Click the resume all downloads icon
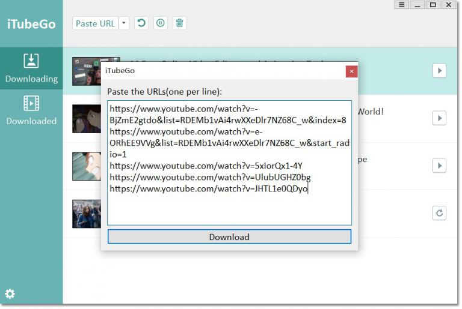 pos(141,23)
